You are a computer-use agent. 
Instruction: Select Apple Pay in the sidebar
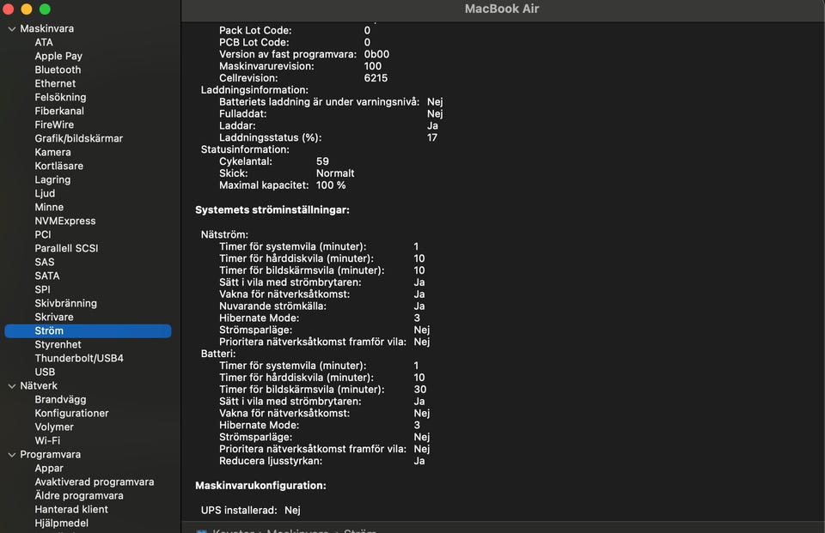click(x=58, y=56)
